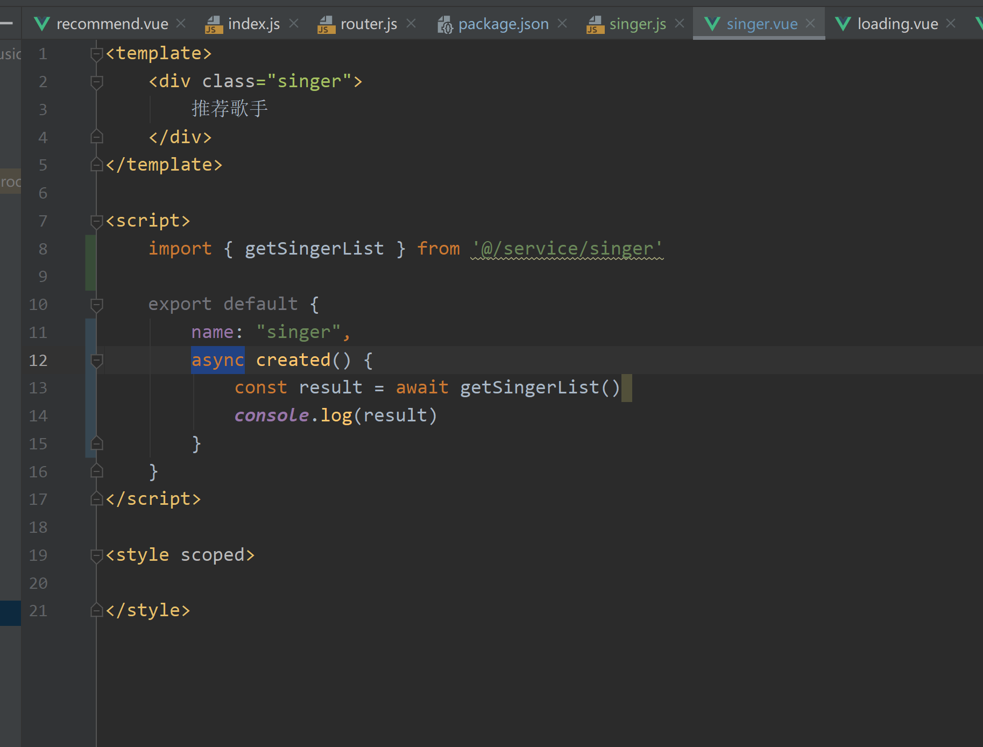Collapse the async created method
The image size is (983, 747).
[97, 361]
